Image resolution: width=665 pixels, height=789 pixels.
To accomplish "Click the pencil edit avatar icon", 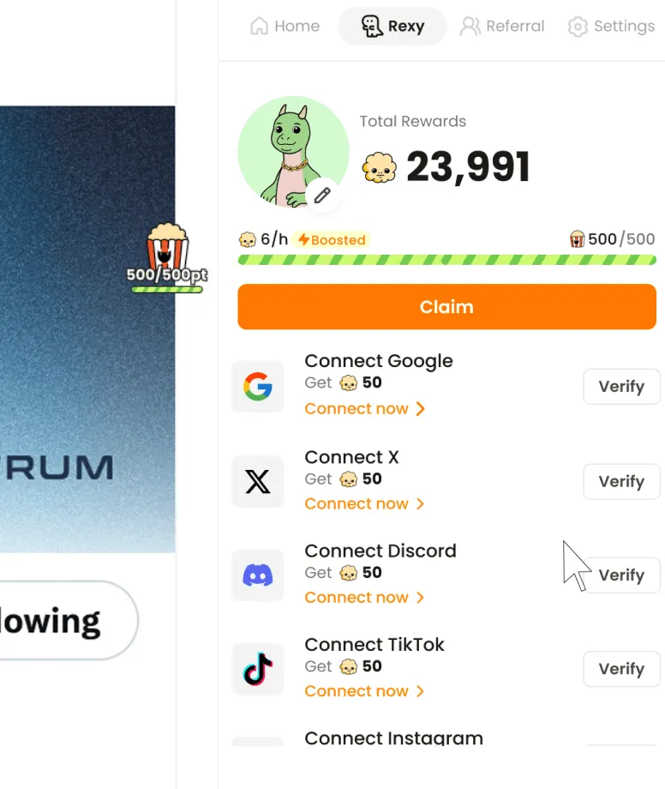I will pyautogui.click(x=322, y=196).
